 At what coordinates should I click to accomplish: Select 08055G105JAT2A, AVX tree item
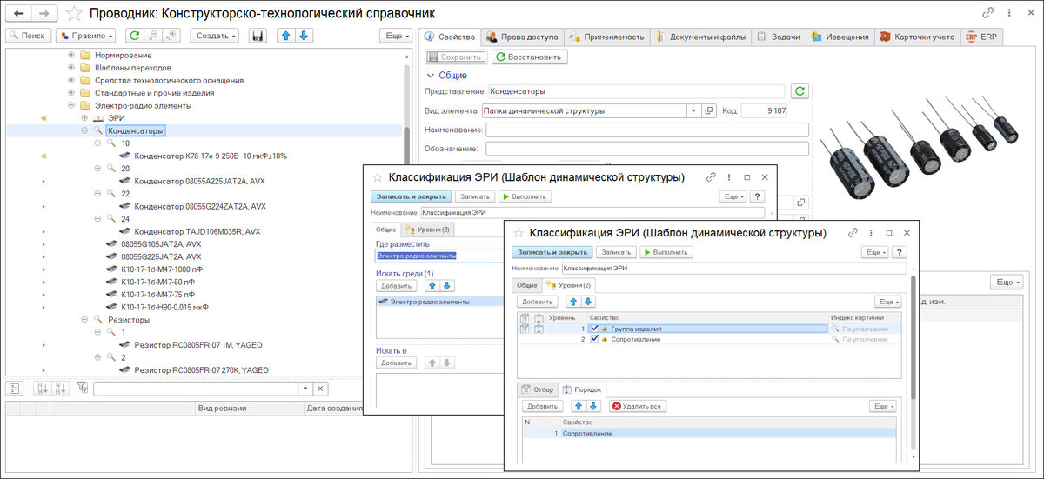[x=161, y=244]
